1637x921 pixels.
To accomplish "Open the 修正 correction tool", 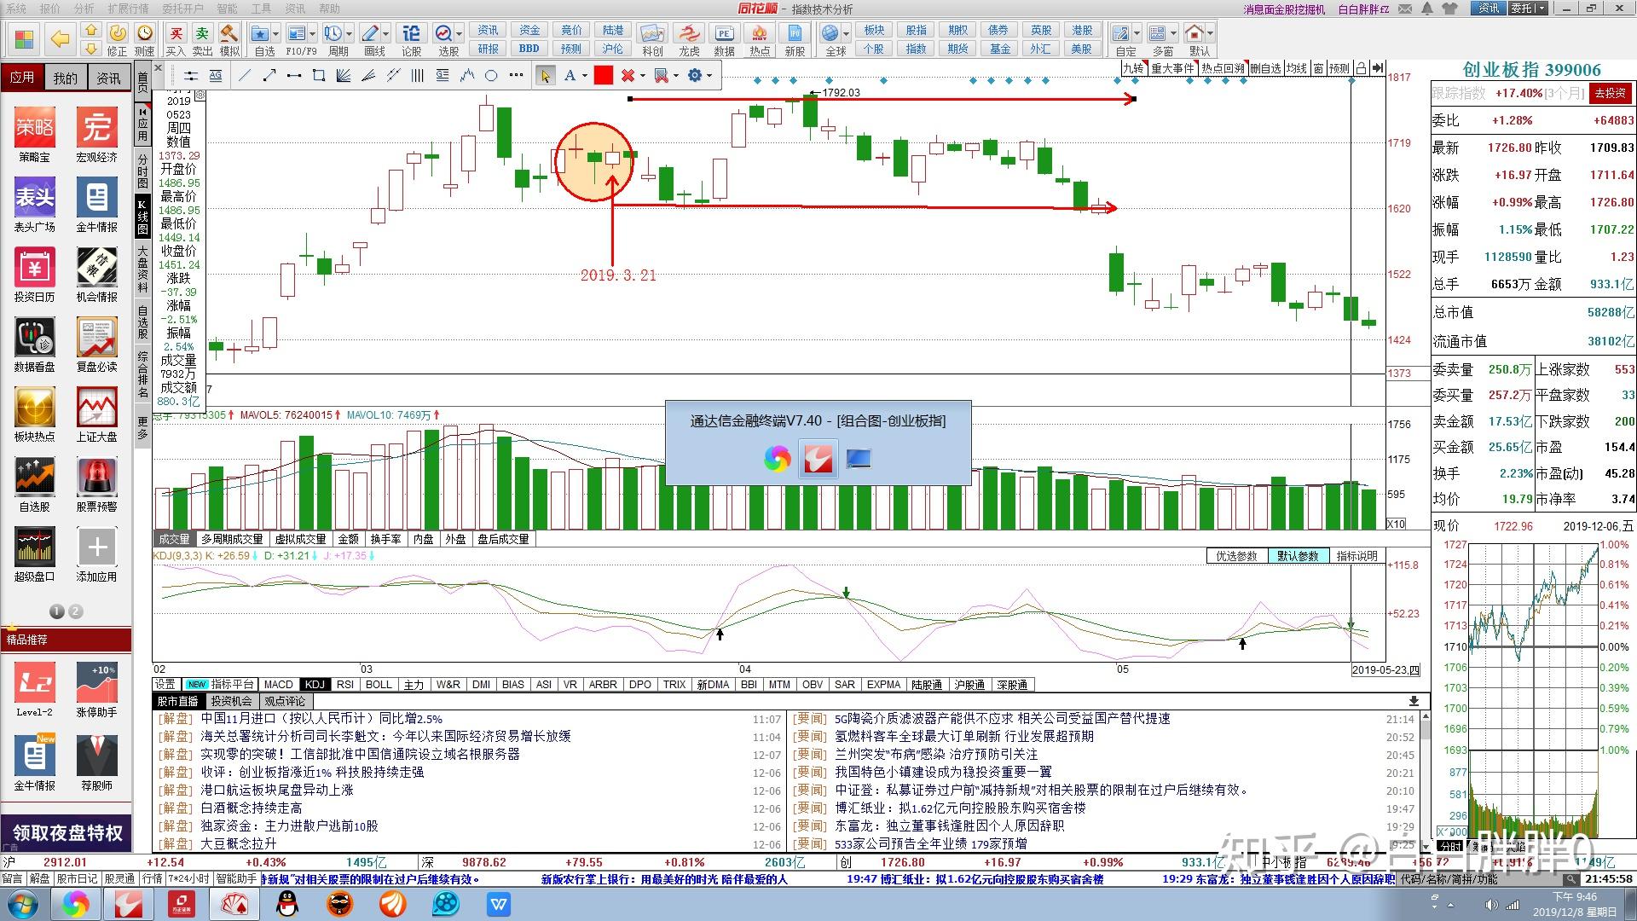I will pyautogui.click(x=118, y=40).
